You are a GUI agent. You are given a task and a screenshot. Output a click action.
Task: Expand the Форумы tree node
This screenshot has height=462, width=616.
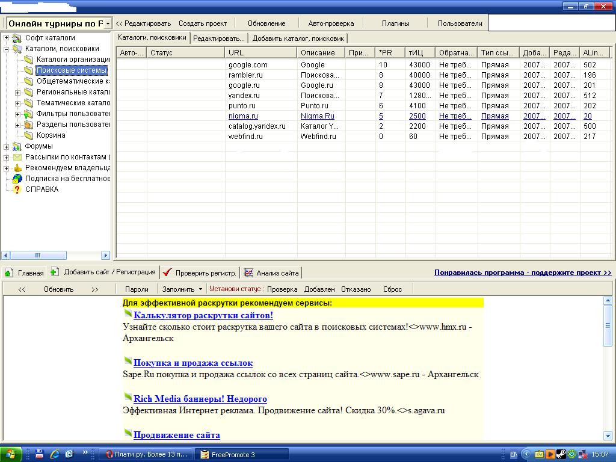(x=6, y=147)
